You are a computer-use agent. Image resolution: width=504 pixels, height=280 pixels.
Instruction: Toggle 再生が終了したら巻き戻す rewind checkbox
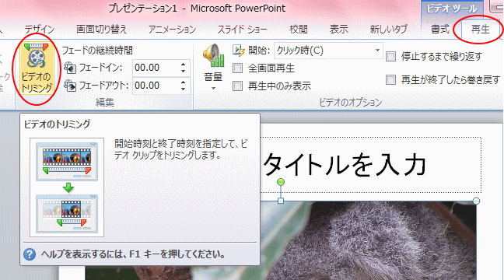[x=391, y=79]
